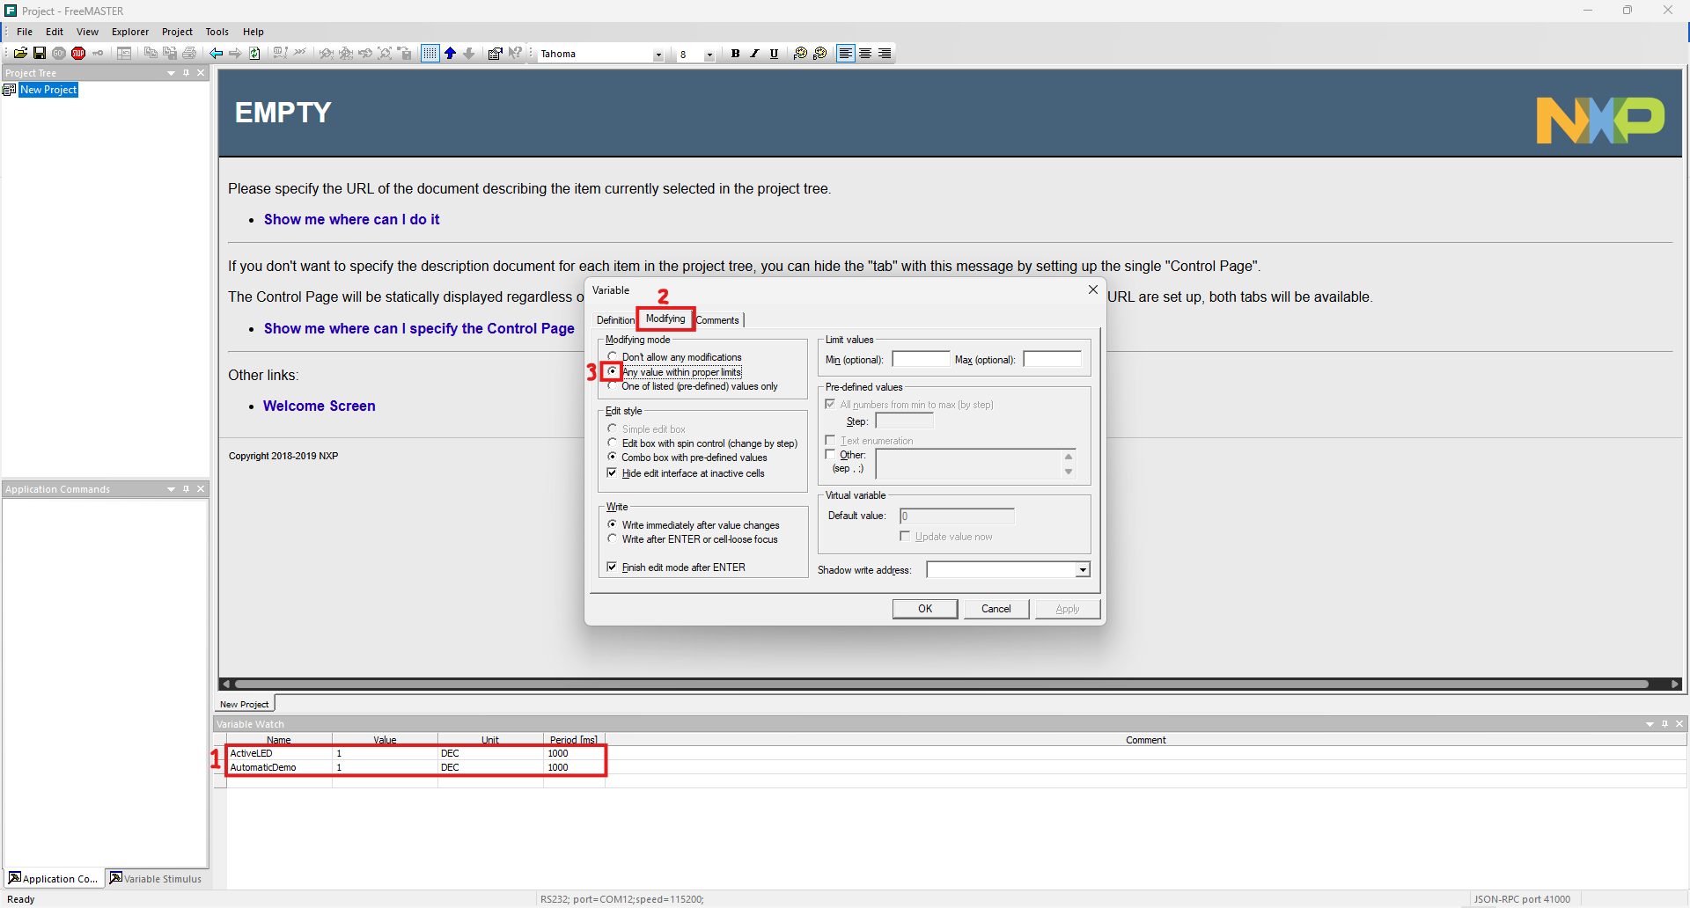Click the key icon in toolbar
Image resolution: width=1690 pixels, height=908 pixels.
coord(98,54)
